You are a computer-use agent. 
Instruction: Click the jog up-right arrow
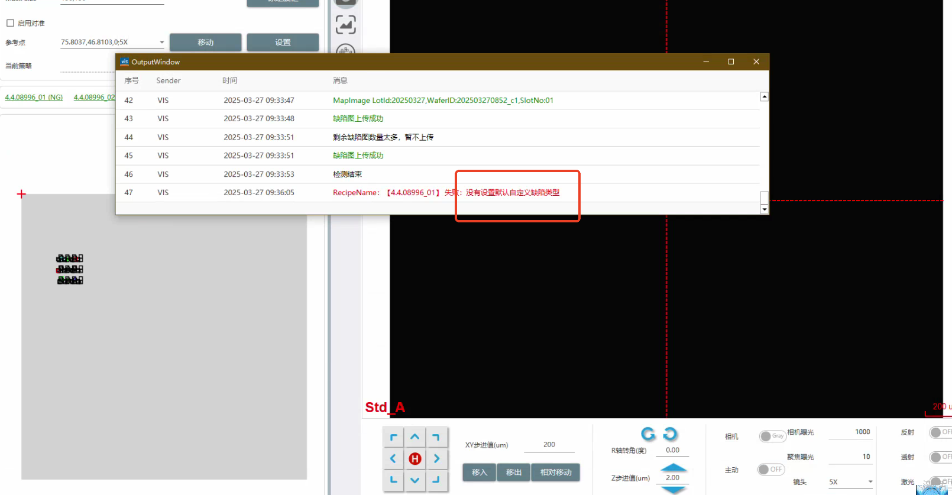[436, 438]
